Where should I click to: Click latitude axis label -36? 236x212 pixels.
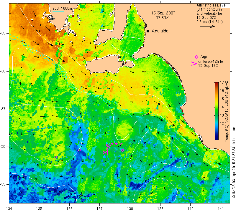coord(3,71)
